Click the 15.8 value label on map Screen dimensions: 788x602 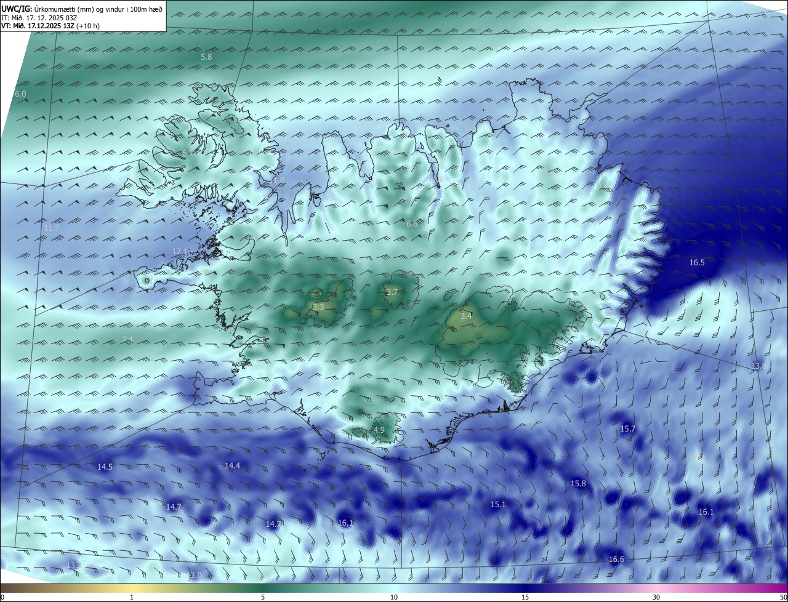click(x=578, y=484)
